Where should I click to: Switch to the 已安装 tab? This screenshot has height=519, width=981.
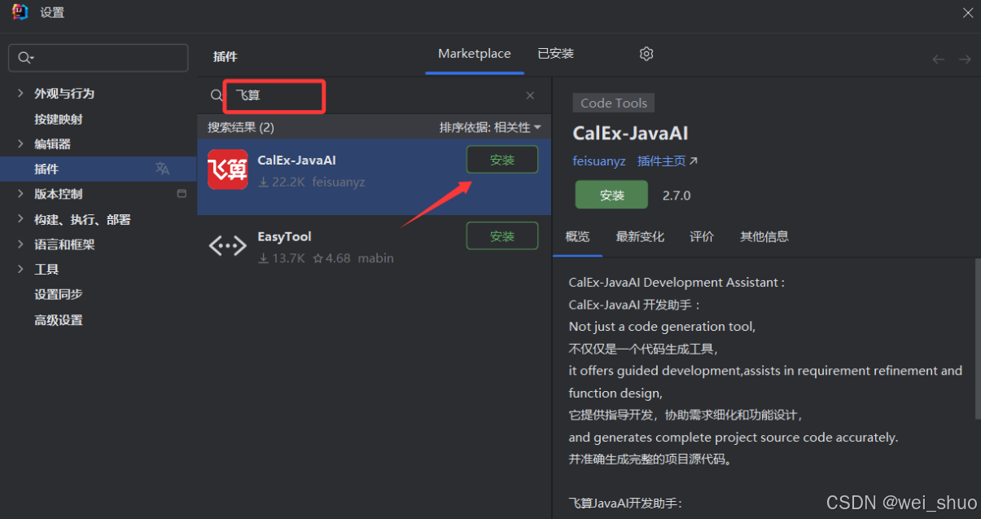point(555,54)
